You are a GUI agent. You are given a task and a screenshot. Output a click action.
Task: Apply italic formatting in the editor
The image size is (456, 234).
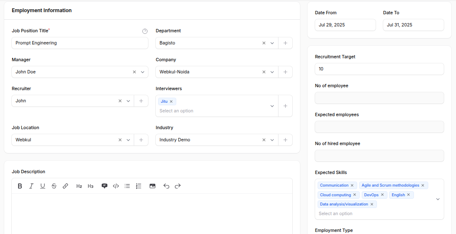31,186
